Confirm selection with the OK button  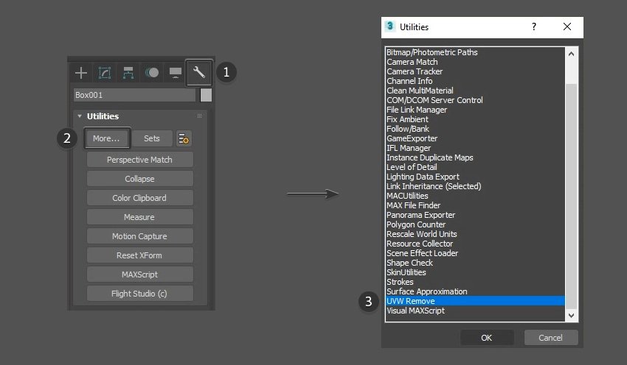point(486,338)
